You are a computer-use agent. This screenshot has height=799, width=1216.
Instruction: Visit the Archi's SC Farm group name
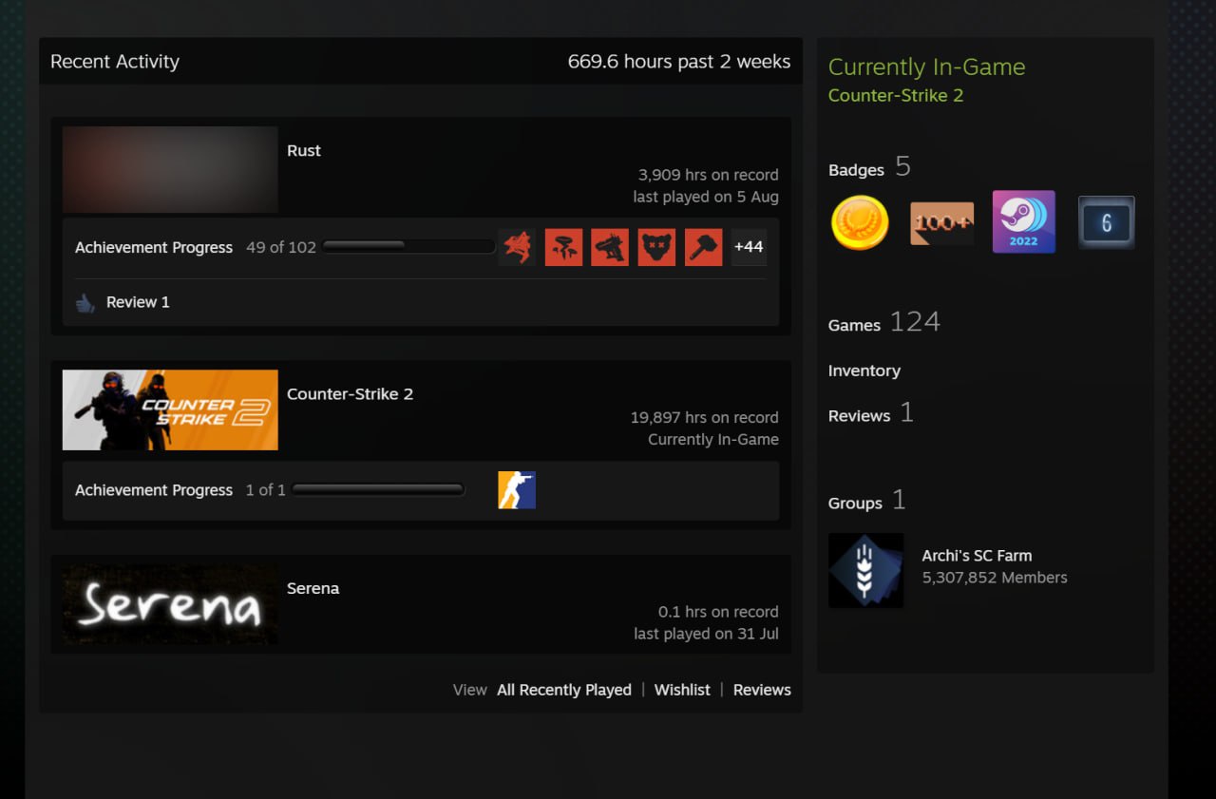977,556
